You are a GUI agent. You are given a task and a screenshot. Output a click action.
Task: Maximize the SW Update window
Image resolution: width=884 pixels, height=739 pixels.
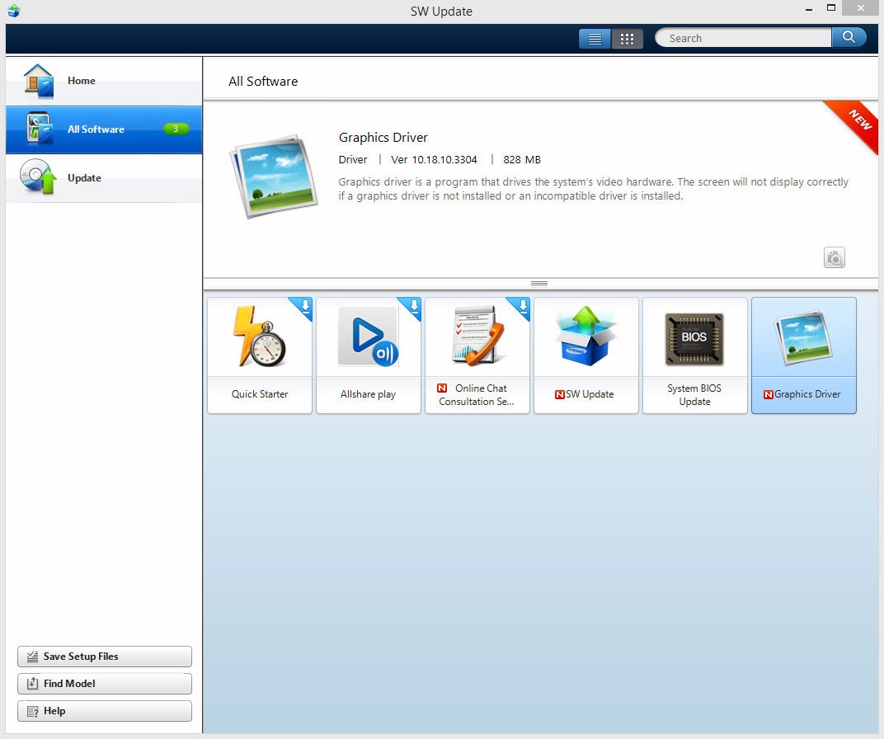831,8
